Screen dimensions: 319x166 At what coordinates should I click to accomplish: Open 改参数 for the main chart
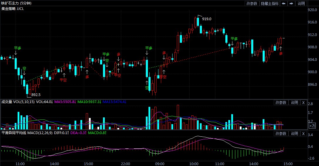click(x=252, y=4)
